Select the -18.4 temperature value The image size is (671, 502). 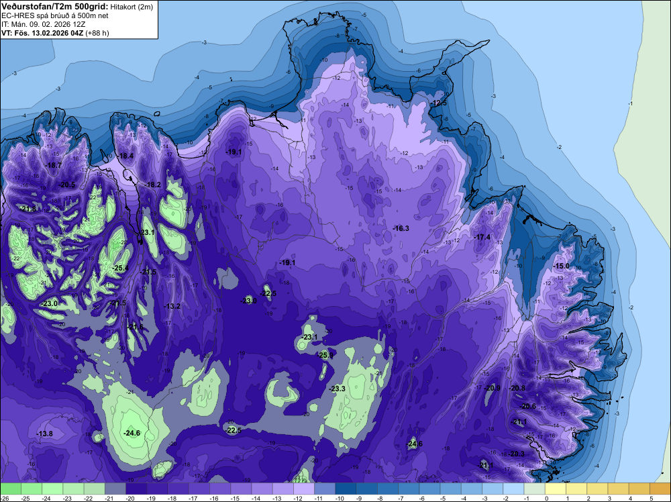point(126,156)
